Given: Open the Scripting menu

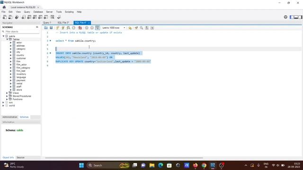Looking at the screenshot, I should point(69,12).
